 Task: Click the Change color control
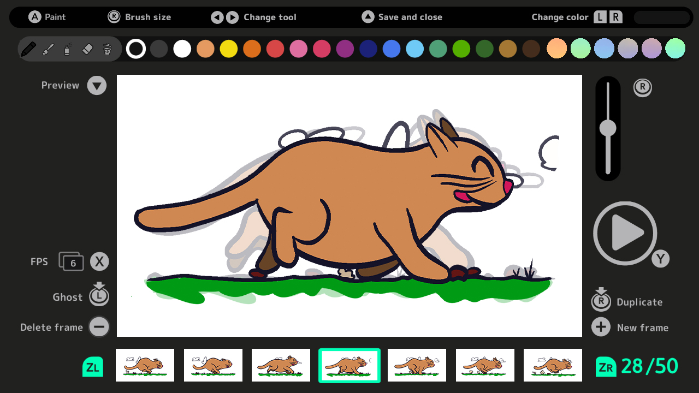point(608,17)
